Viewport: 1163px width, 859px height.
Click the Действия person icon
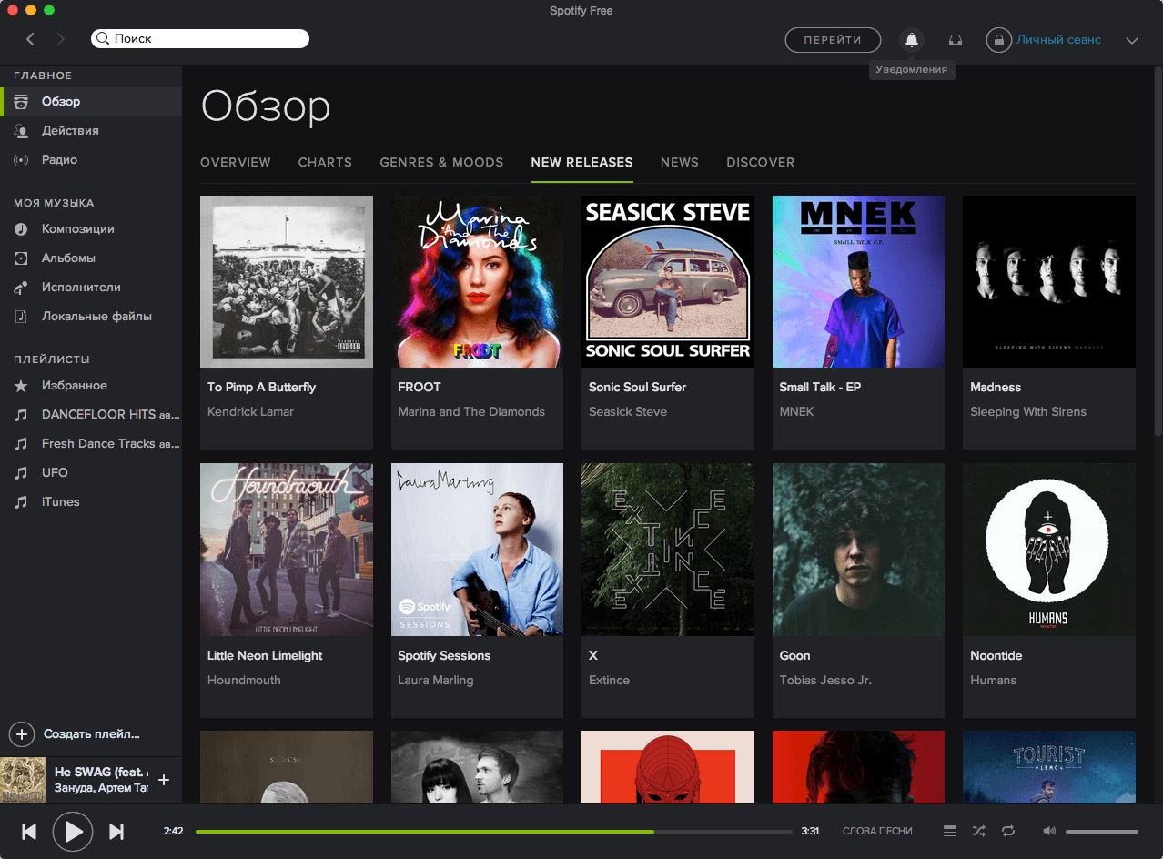tap(21, 130)
